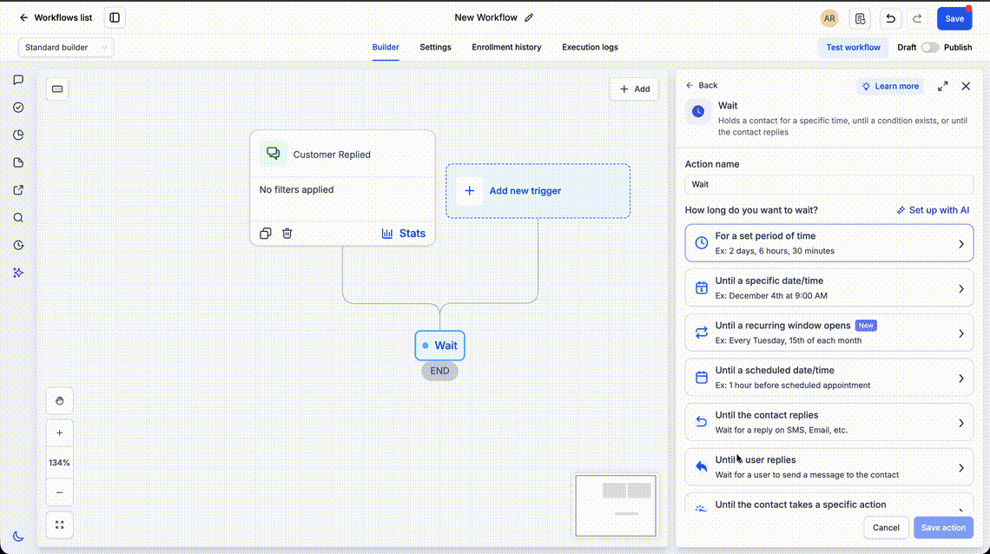Switch to the Settings tab
Screen dimensions: 990x554
click(x=435, y=47)
